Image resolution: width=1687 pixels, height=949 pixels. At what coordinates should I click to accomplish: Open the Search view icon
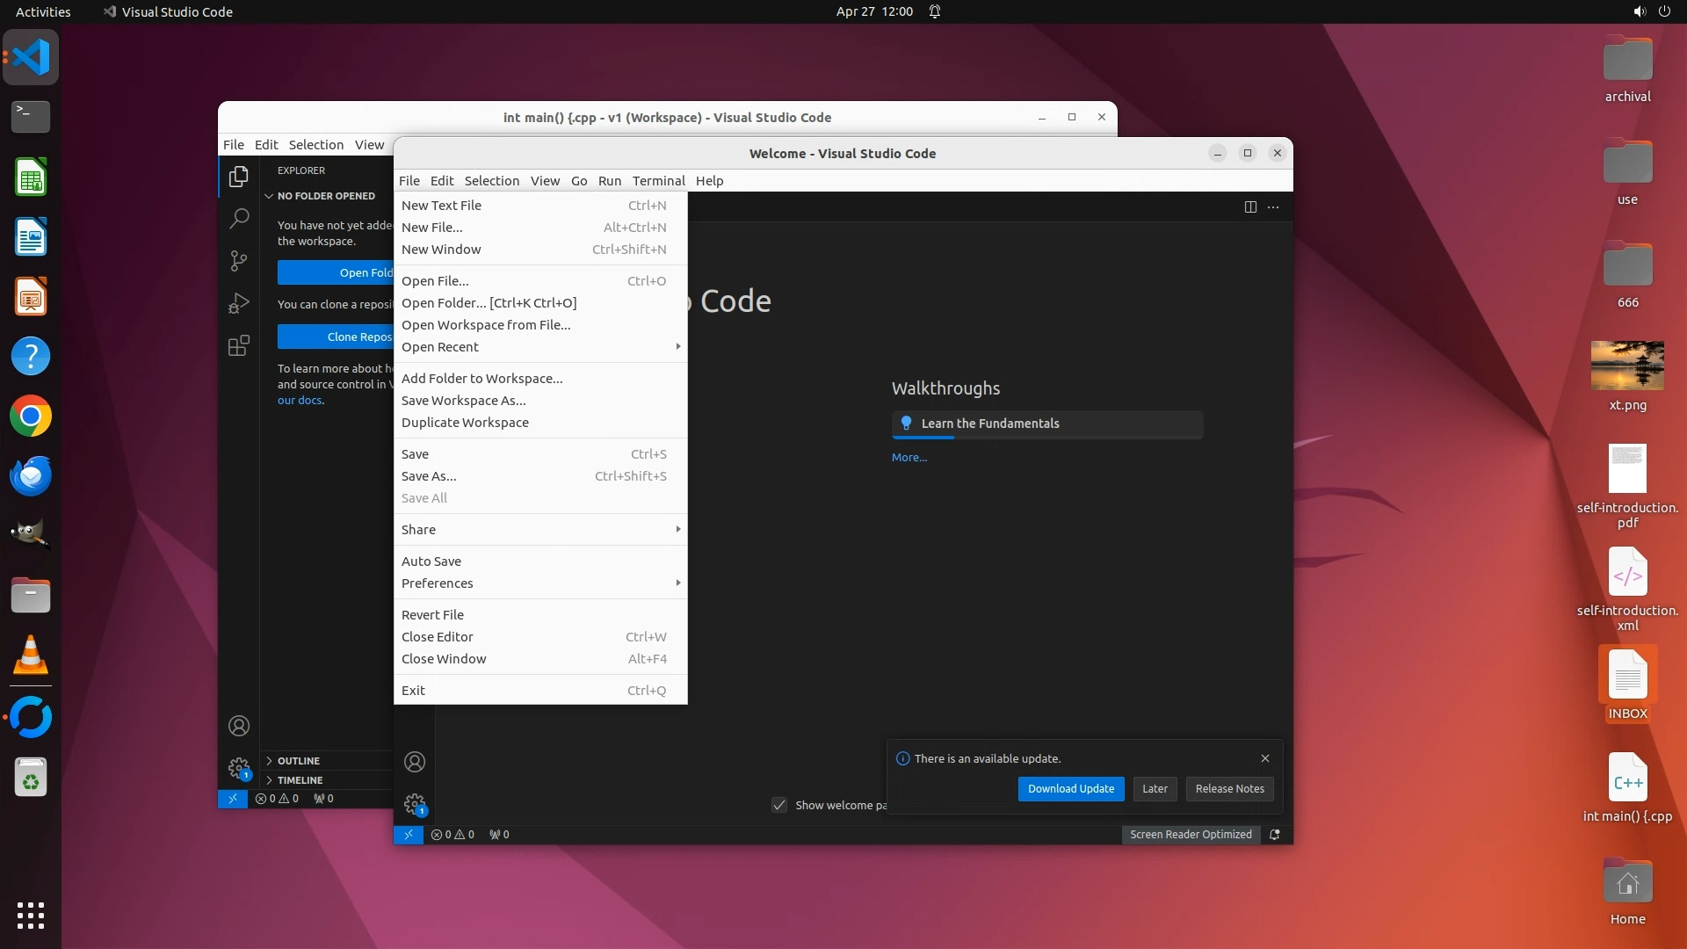click(x=238, y=218)
